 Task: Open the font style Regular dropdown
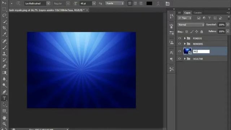tap(68, 4)
